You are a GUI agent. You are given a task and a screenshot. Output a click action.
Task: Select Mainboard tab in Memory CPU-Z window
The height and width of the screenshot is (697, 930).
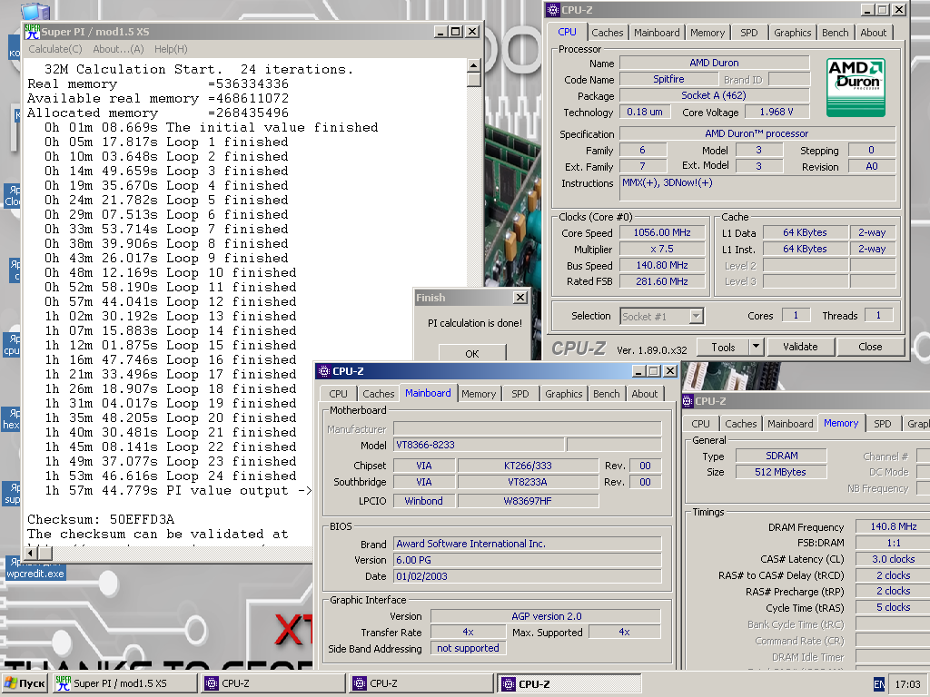tap(790, 424)
